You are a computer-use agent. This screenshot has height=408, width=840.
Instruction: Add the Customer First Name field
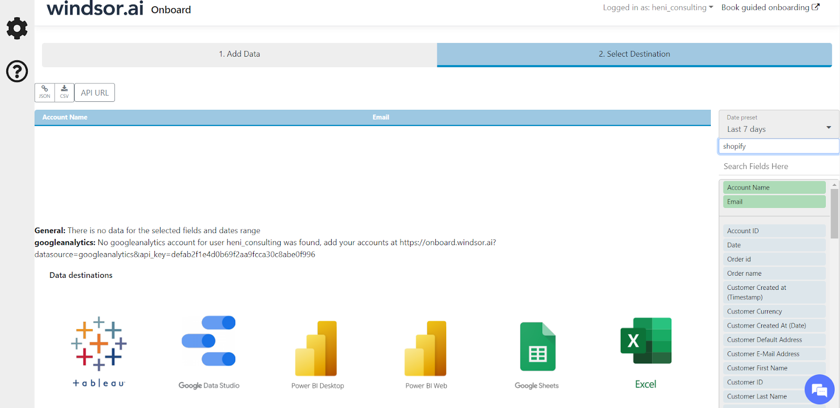pyautogui.click(x=774, y=368)
